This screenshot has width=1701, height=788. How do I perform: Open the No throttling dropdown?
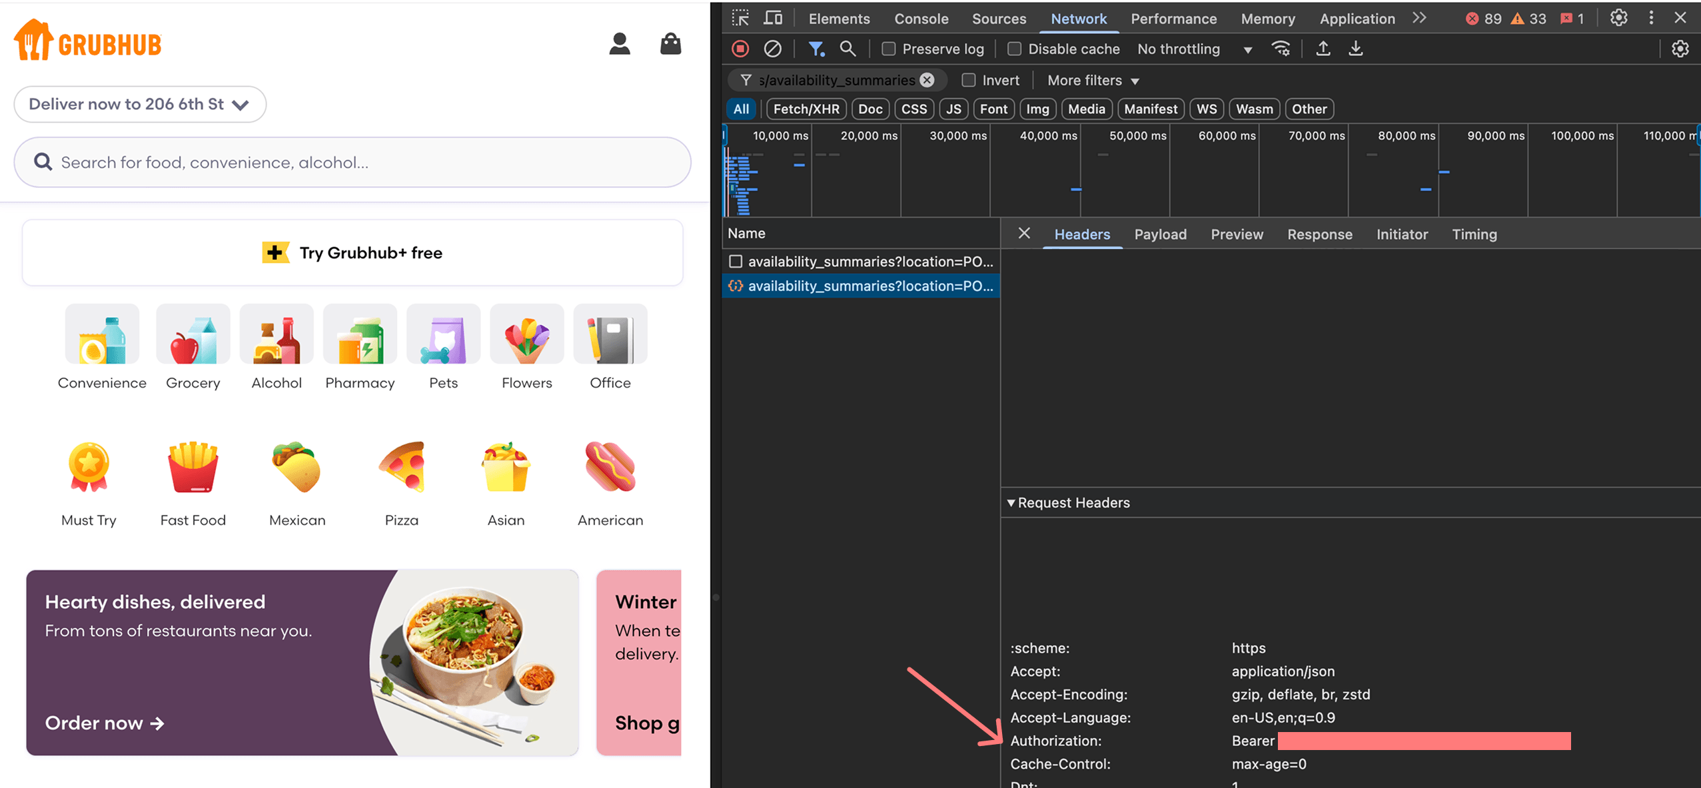pyautogui.click(x=1194, y=49)
